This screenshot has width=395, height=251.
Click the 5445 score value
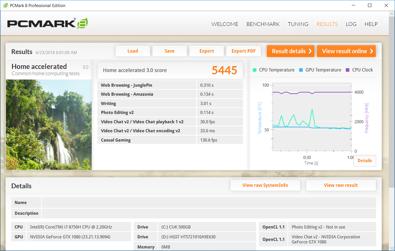225,70
